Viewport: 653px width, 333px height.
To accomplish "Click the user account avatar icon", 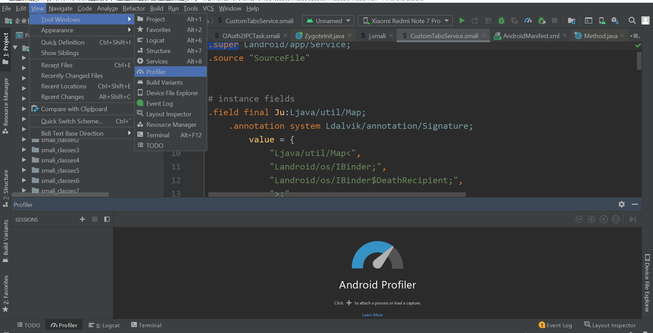I will tap(646, 21).
